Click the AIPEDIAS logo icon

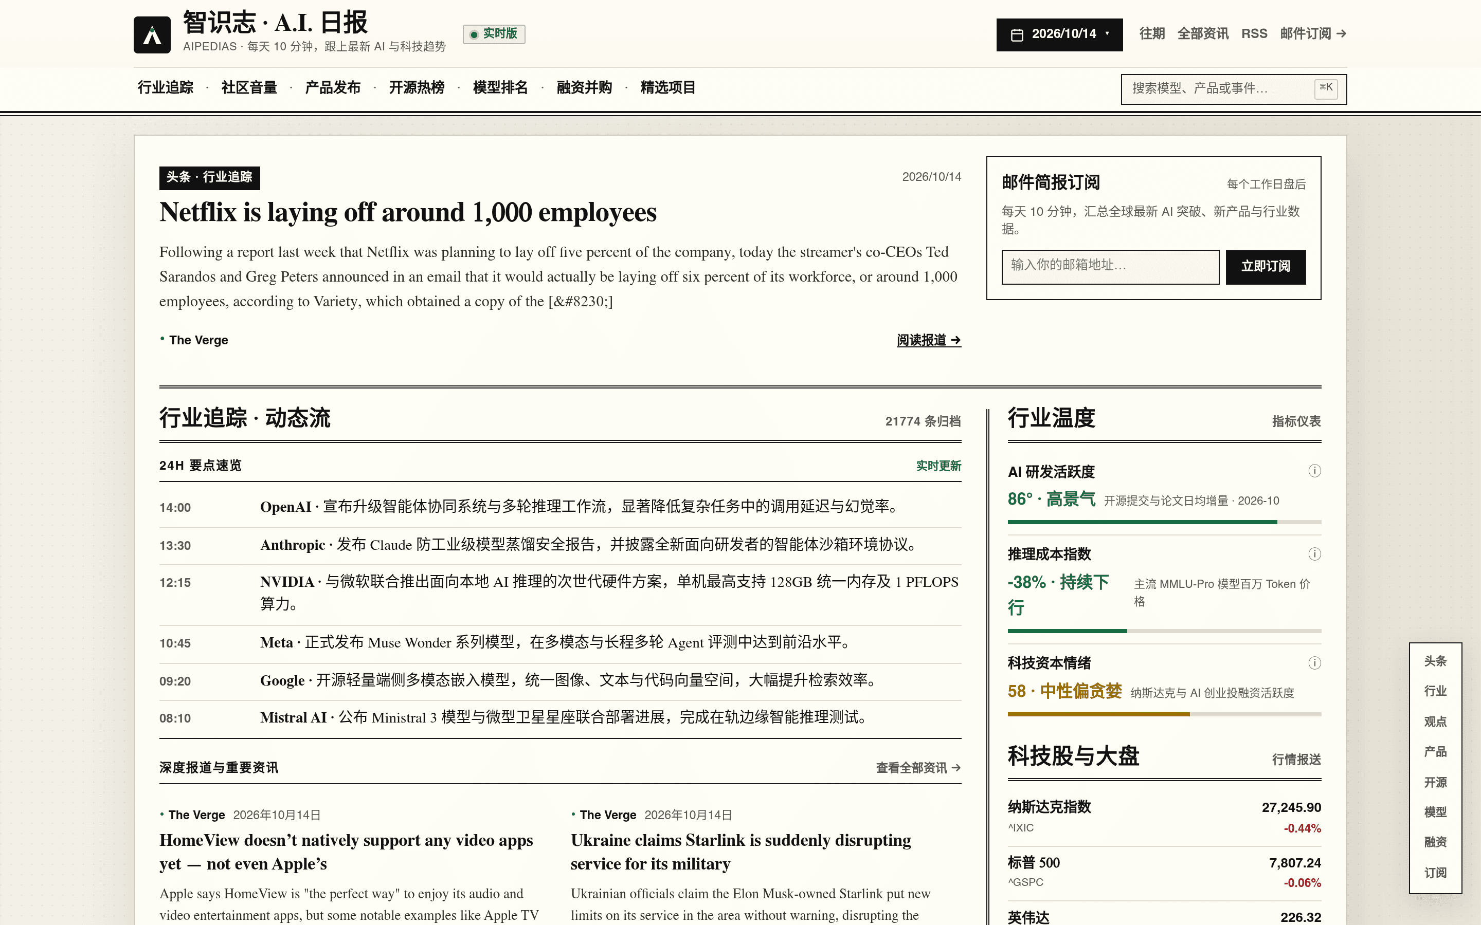152,35
